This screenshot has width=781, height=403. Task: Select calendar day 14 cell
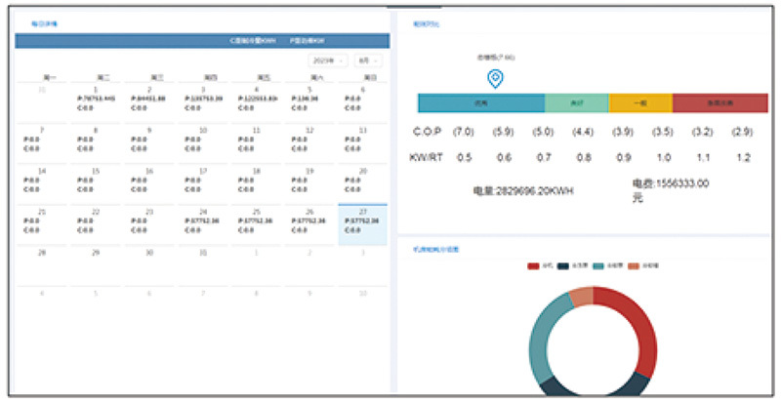(x=42, y=183)
